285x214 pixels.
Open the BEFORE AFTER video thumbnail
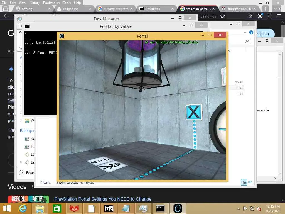point(28,199)
